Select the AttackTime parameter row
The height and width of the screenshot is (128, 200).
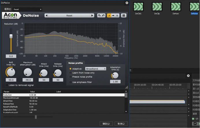click(x=64, y=101)
